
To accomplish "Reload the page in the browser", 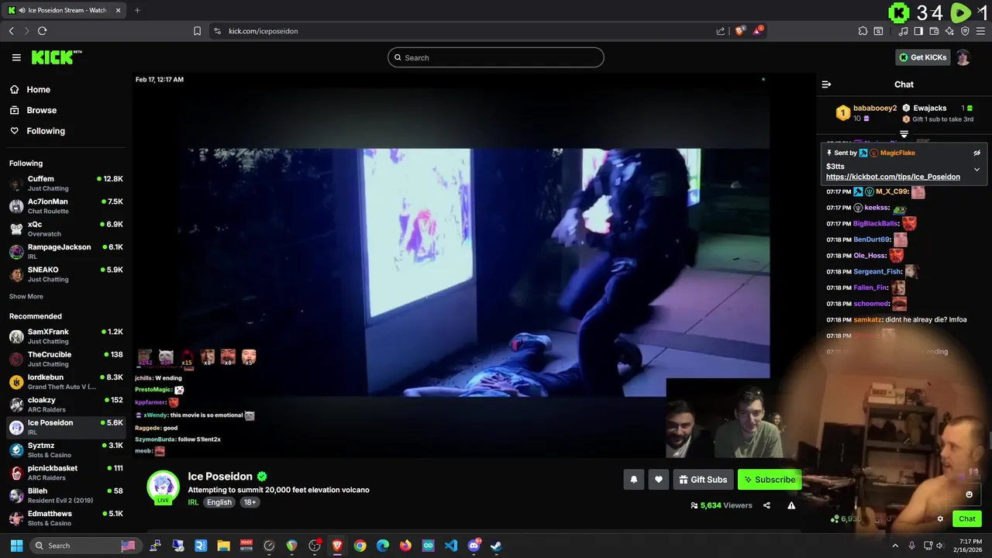I will 42,31.
